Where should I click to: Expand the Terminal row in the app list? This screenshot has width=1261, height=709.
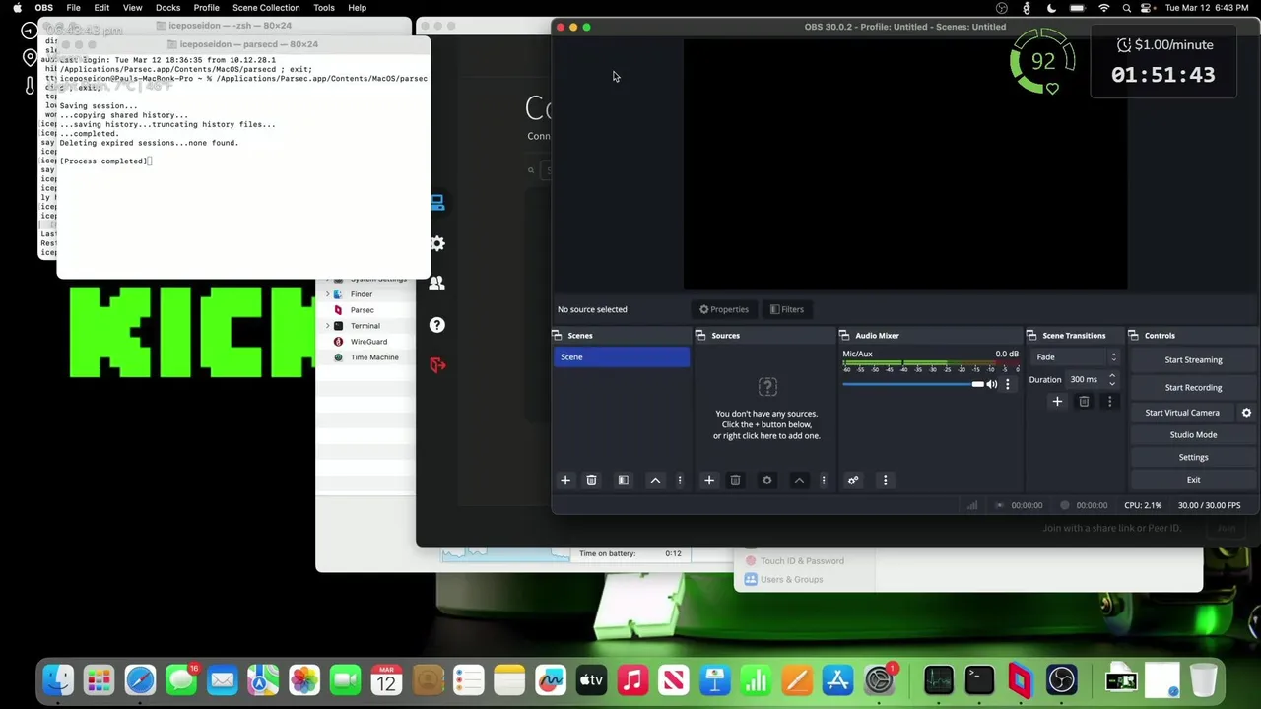[327, 326]
